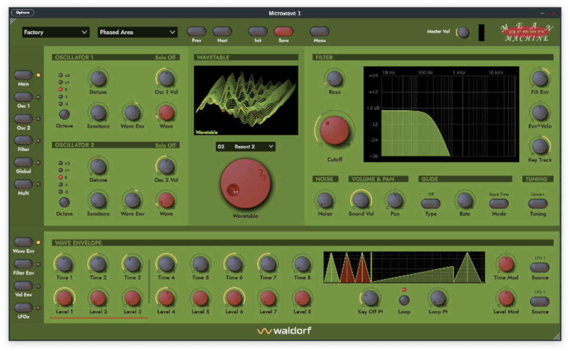This screenshot has height=351, width=570.
Task: Click the Time 1 knob
Action: click(64, 264)
